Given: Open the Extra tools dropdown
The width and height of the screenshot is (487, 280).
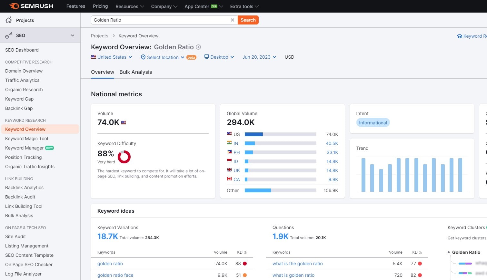Looking at the screenshot, I should coord(244,6).
